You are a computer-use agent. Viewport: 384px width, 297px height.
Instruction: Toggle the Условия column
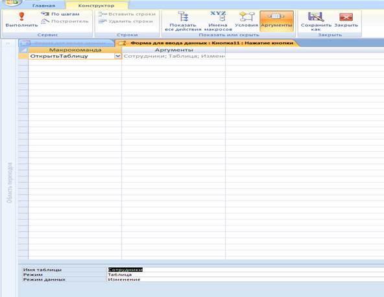246,19
